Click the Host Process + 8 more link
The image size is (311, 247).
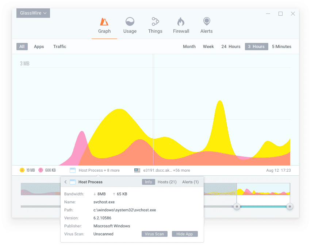99,170
